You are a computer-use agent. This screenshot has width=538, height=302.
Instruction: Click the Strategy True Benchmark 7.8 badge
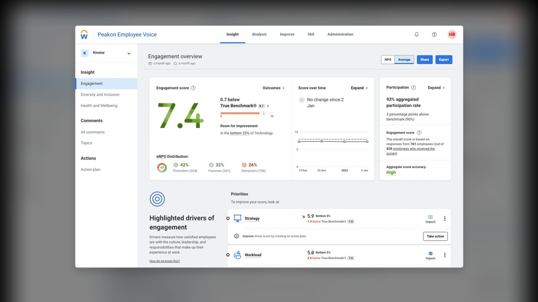point(351,221)
